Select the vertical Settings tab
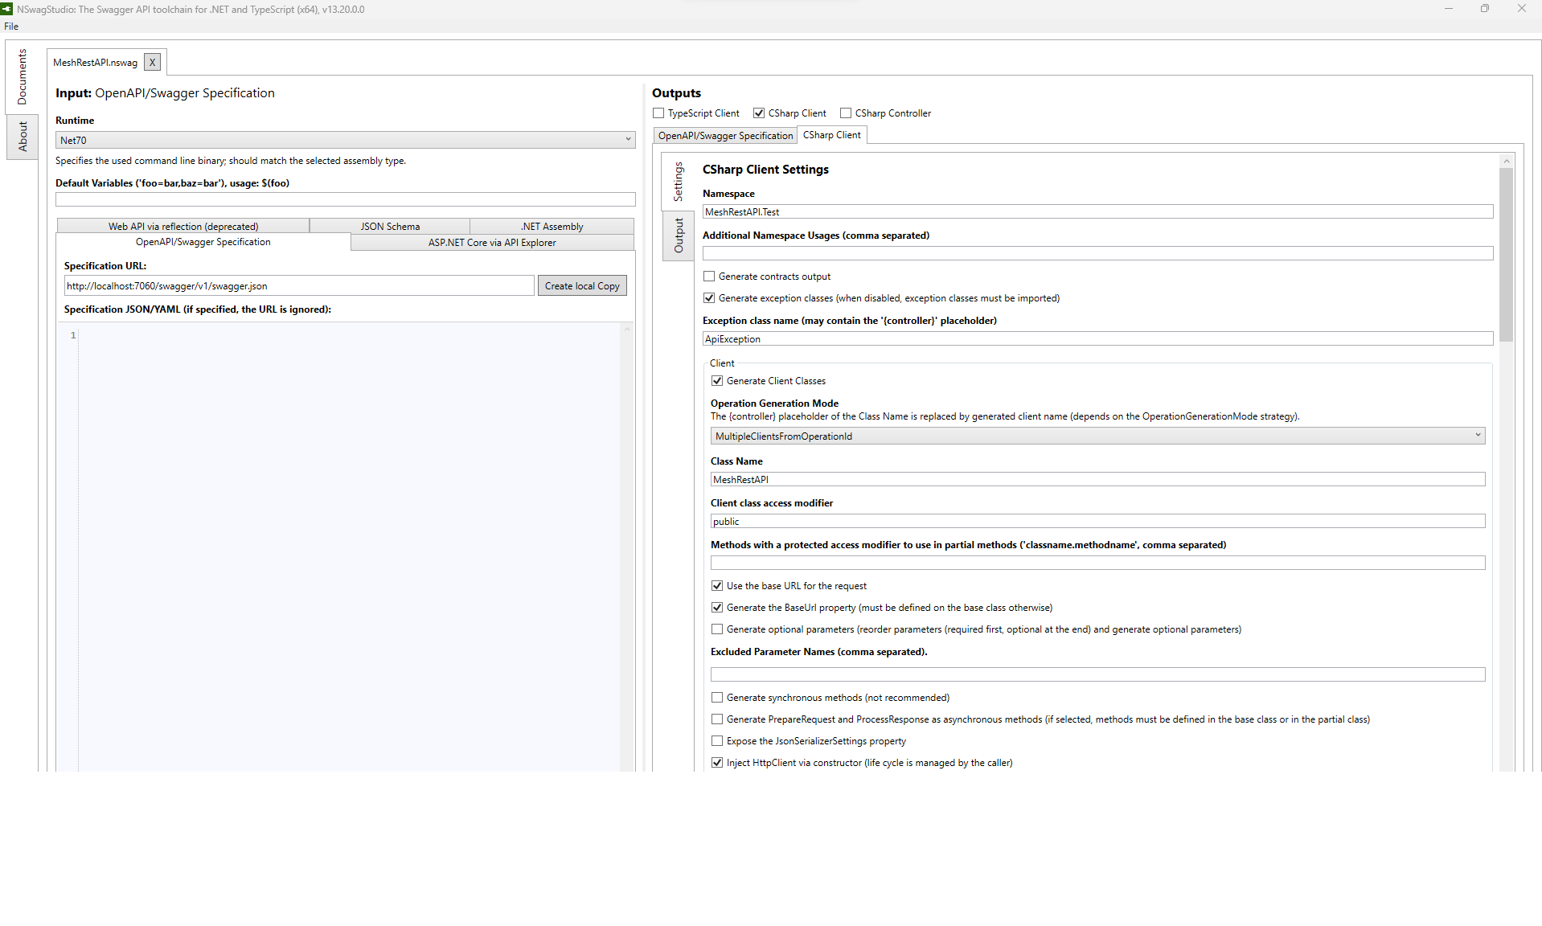Viewport: 1542px width, 926px height. point(678,183)
